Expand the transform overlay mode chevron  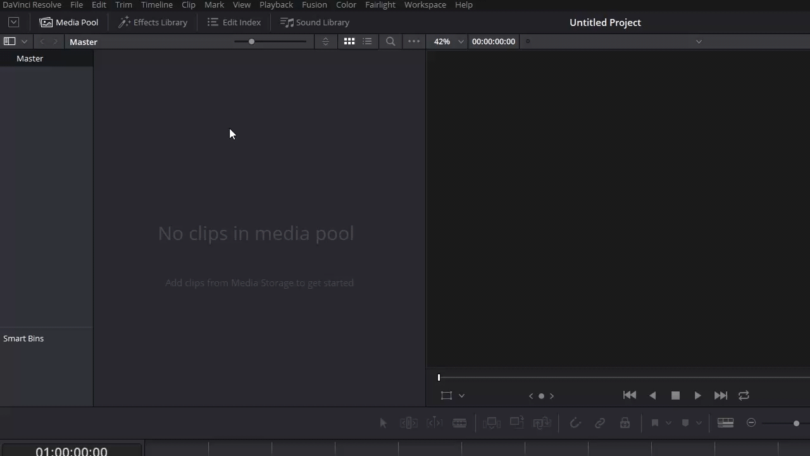pyautogui.click(x=461, y=396)
